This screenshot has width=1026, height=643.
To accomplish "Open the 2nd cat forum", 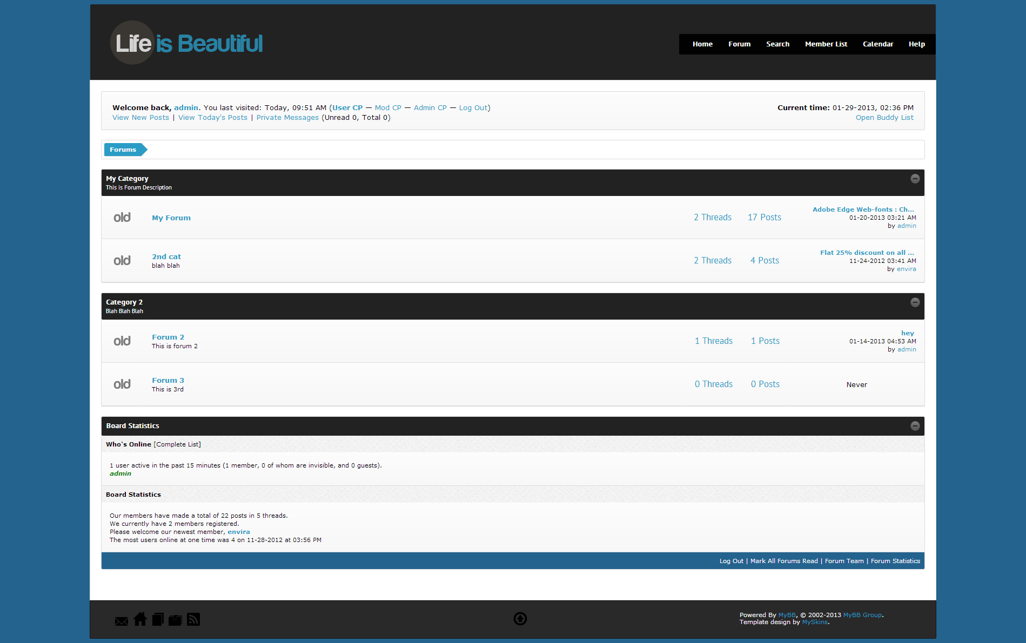I will coord(166,257).
